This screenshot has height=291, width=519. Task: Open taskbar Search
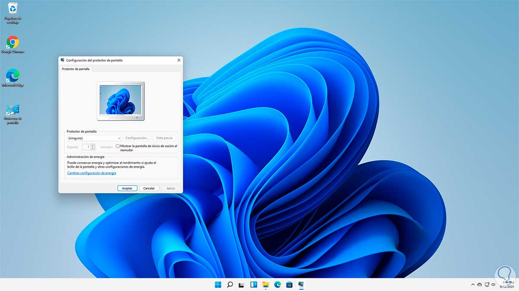tap(230, 285)
